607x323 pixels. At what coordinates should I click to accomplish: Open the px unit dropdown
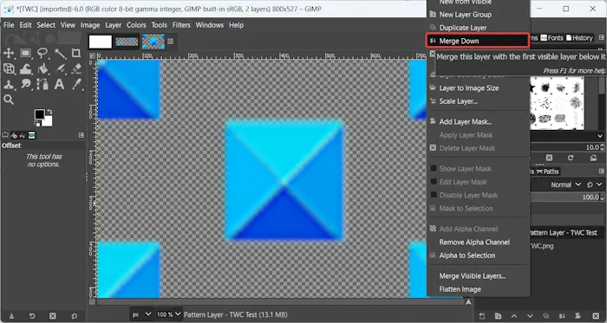pos(140,314)
